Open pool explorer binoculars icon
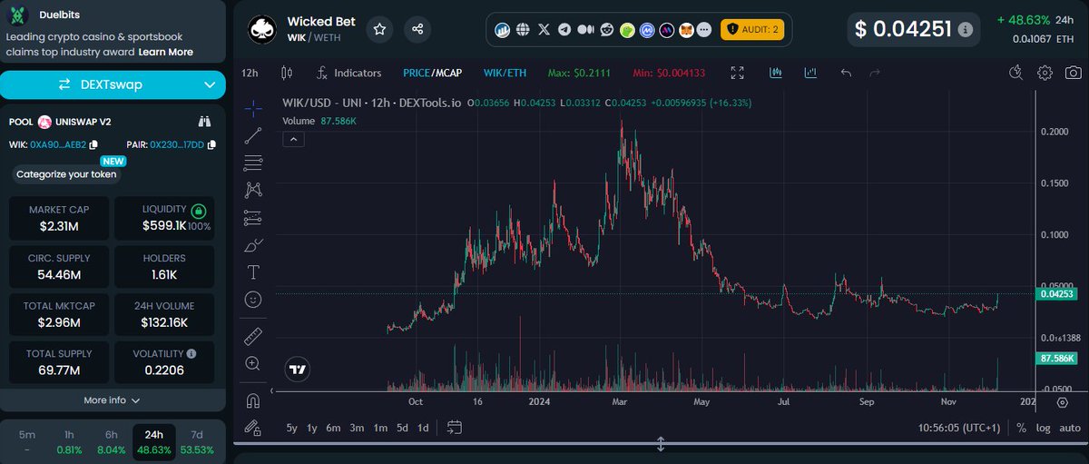Image resolution: width=1089 pixels, height=464 pixels. [205, 122]
